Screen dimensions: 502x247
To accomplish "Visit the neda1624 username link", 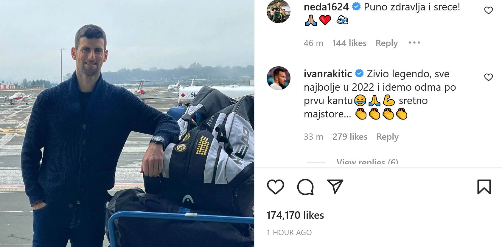I will tap(327, 7).
